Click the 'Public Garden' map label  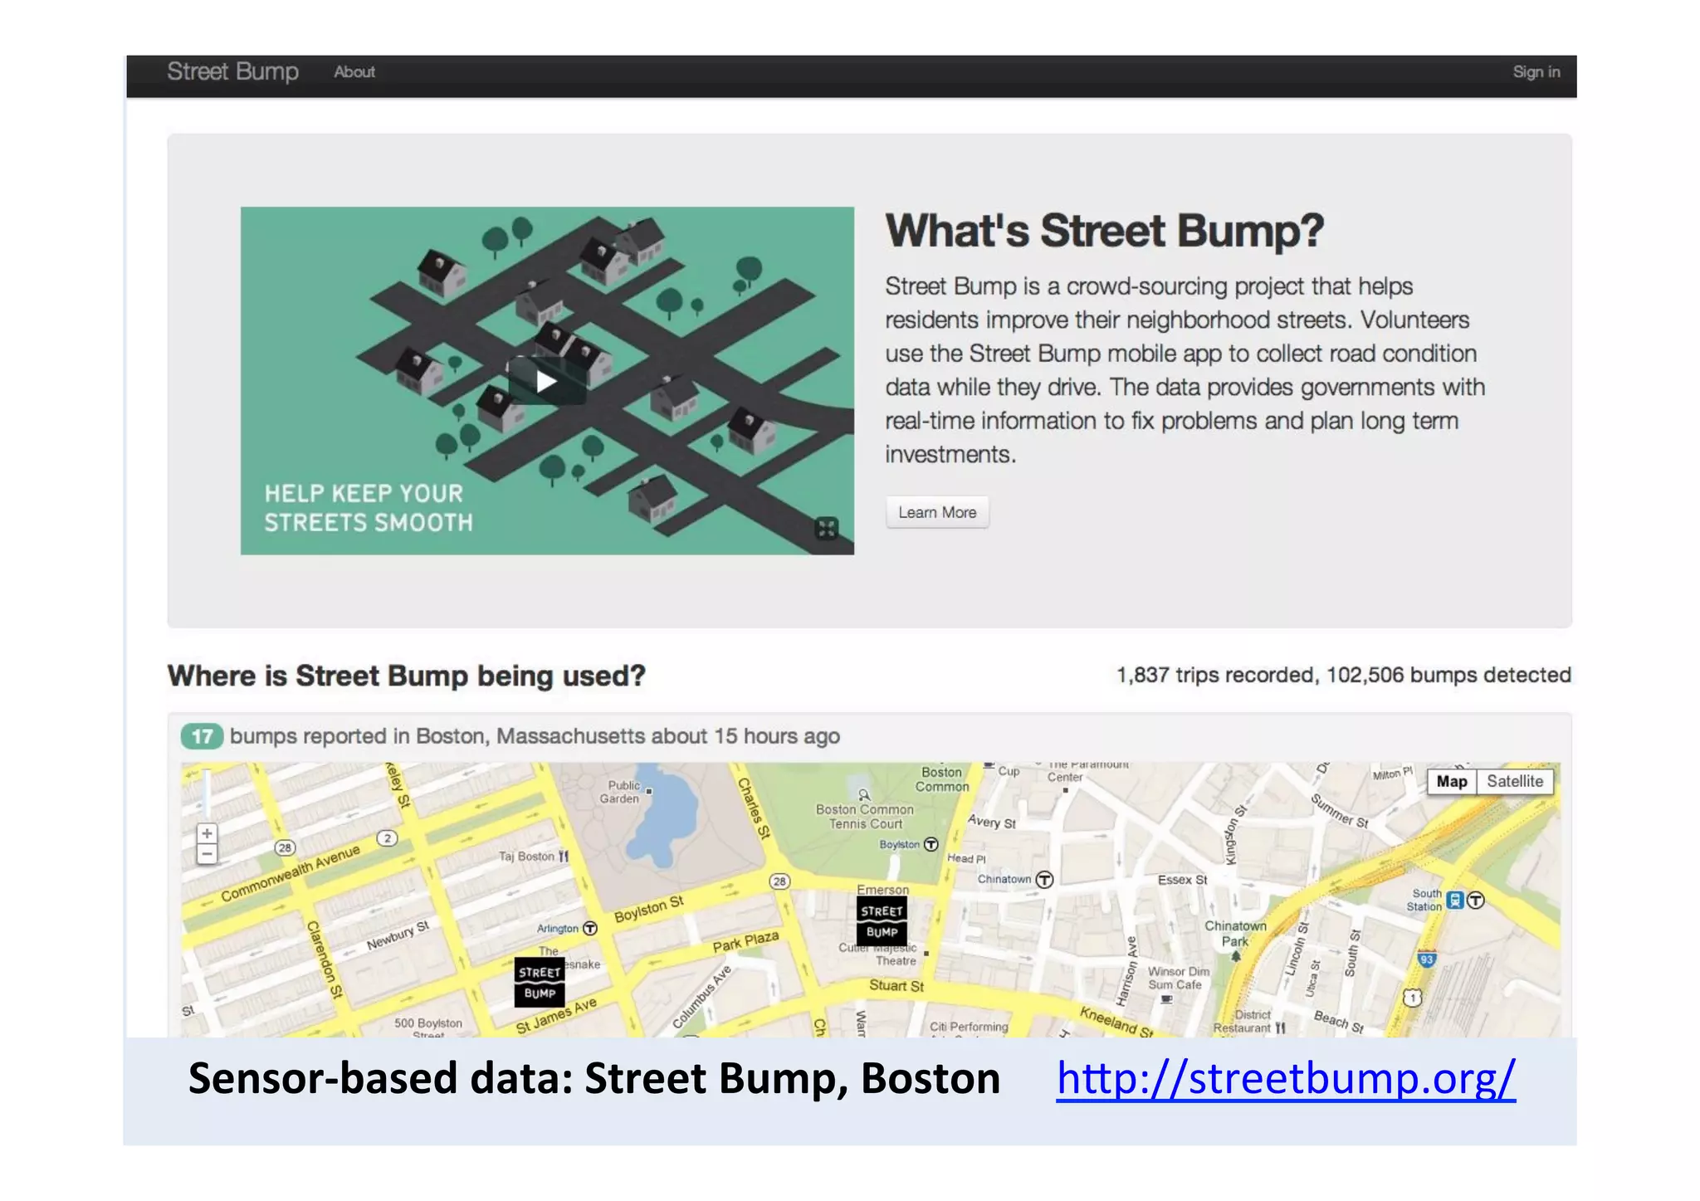[x=621, y=792]
